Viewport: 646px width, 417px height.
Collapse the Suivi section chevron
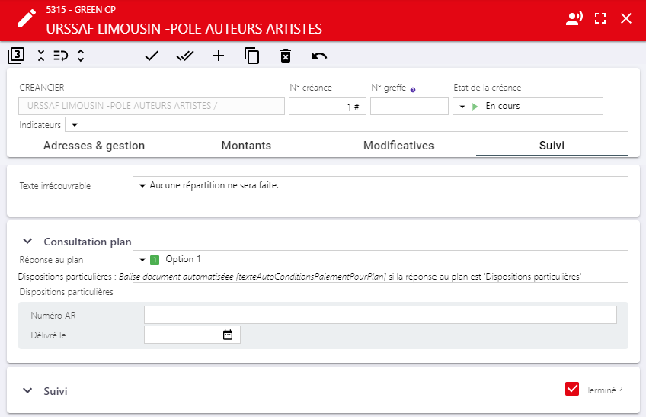pyautogui.click(x=27, y=390)
